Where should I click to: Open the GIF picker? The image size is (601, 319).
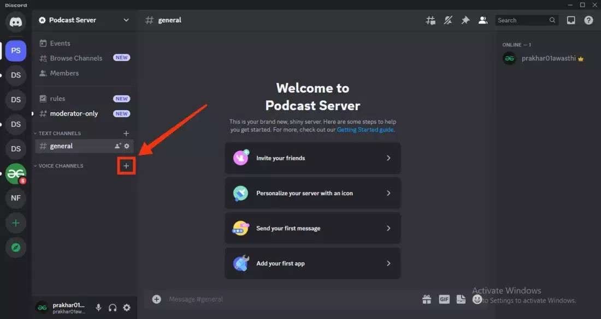pos(444,299)
